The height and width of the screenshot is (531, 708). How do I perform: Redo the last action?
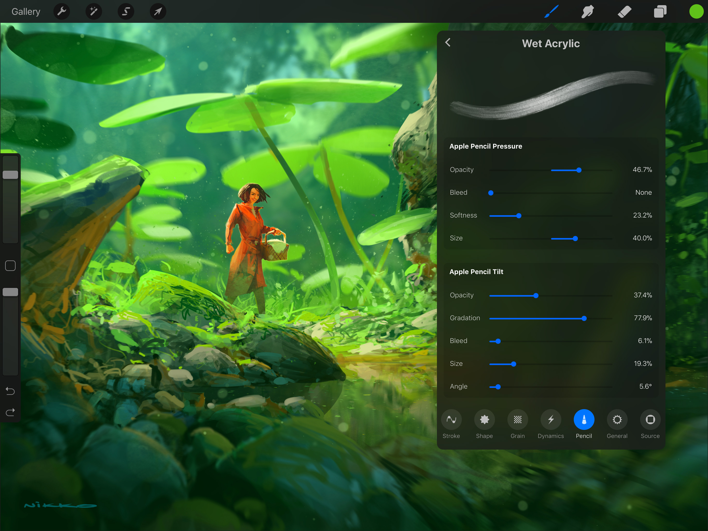[10, 412]
